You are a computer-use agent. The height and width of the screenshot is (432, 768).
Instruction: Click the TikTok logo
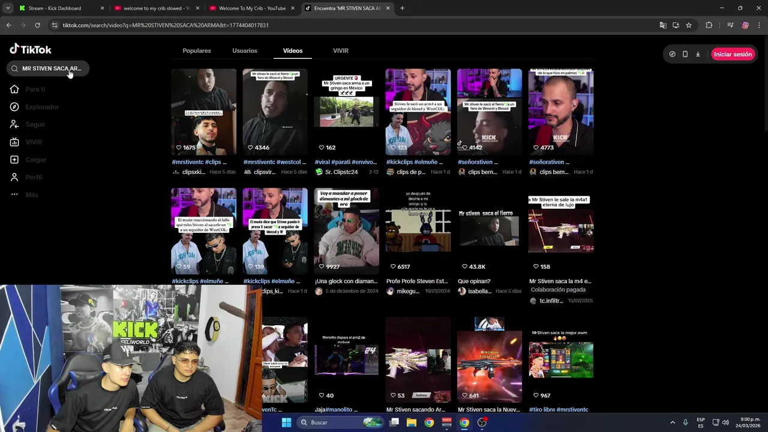pyautogui.click(x=31, y=49)
